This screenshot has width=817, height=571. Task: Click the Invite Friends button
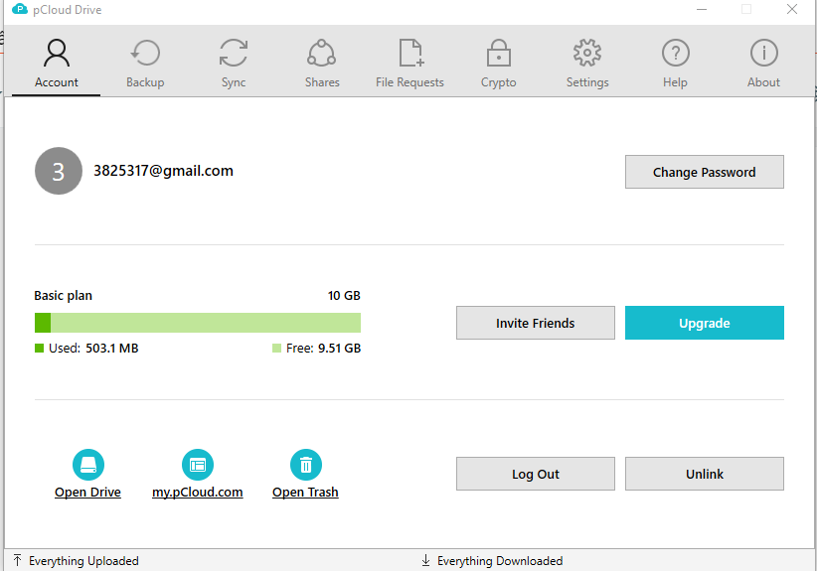pyautogui.click(x=536, y=323)
